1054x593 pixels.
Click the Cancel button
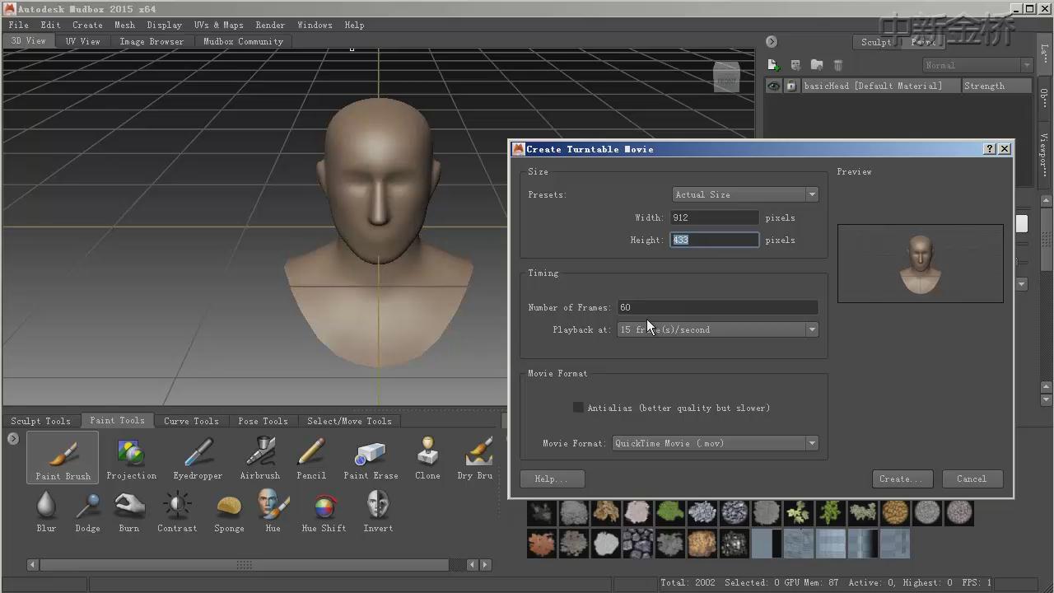tap(971, 479)
